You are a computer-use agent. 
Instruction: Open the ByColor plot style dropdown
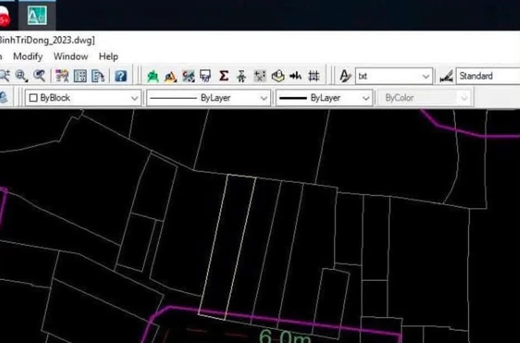coord(425,98)
